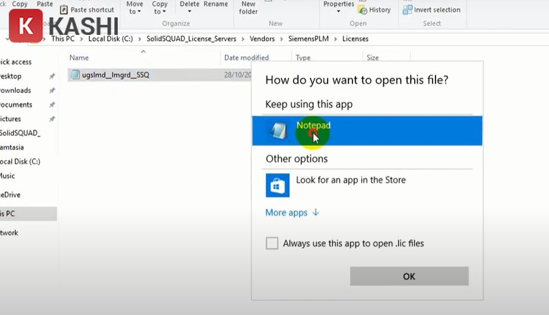The height and width of the screenshot is (315, 549).
Task: Open Quick access in the sidebar
Action: click(x=16, y=62)
